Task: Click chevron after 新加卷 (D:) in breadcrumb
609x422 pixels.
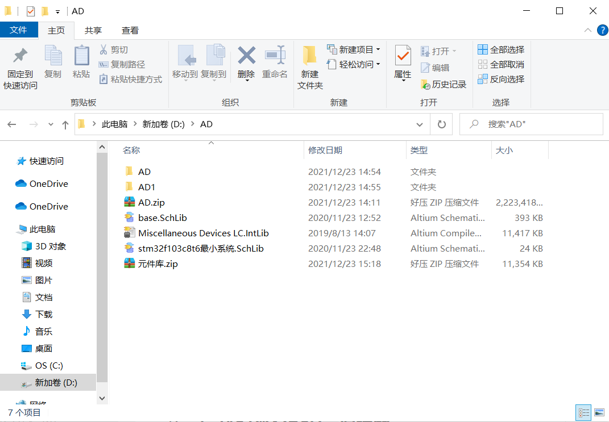Action: (x=193, y=124)
